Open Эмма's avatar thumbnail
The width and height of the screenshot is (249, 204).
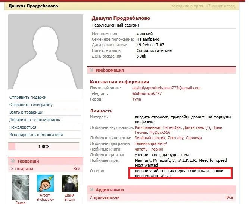(21, 187)
